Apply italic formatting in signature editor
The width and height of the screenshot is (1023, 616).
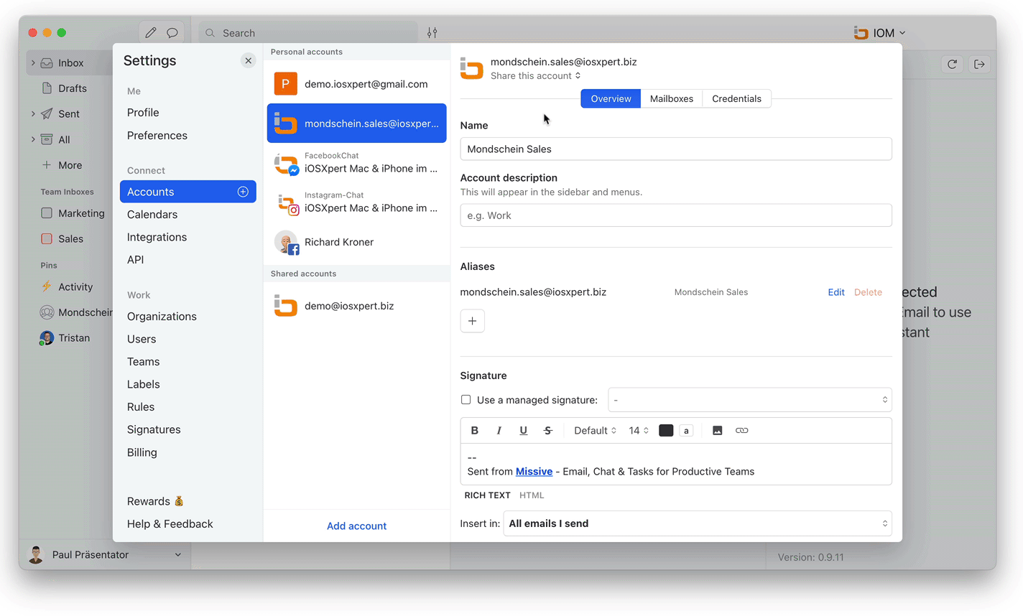point(499,431)
